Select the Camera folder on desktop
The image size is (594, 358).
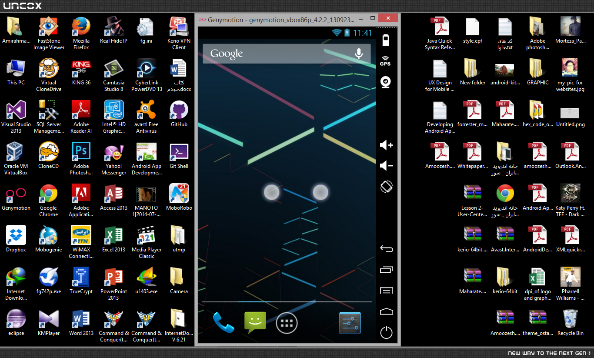(x=179, y=281)
